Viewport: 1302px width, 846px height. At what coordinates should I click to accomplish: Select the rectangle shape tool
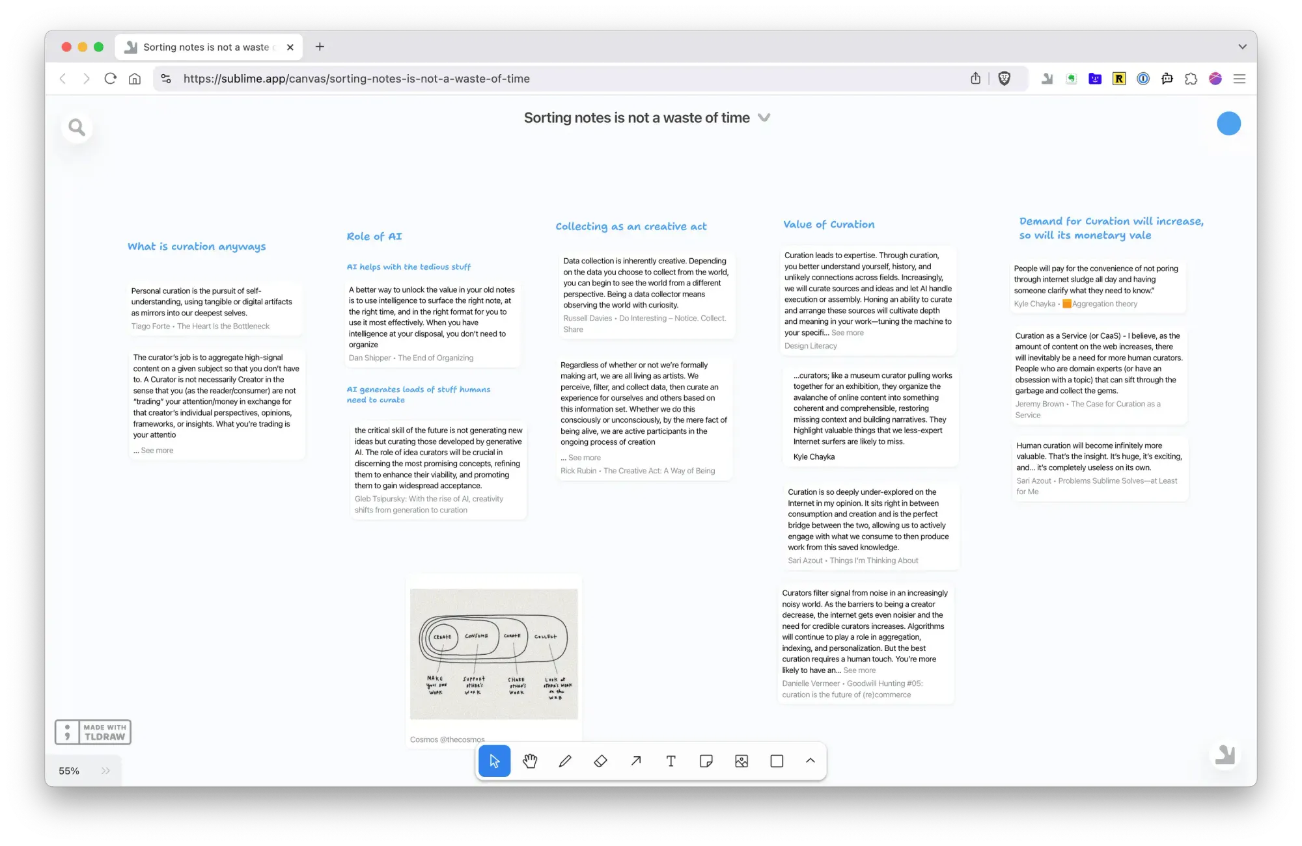pos(776,761)
